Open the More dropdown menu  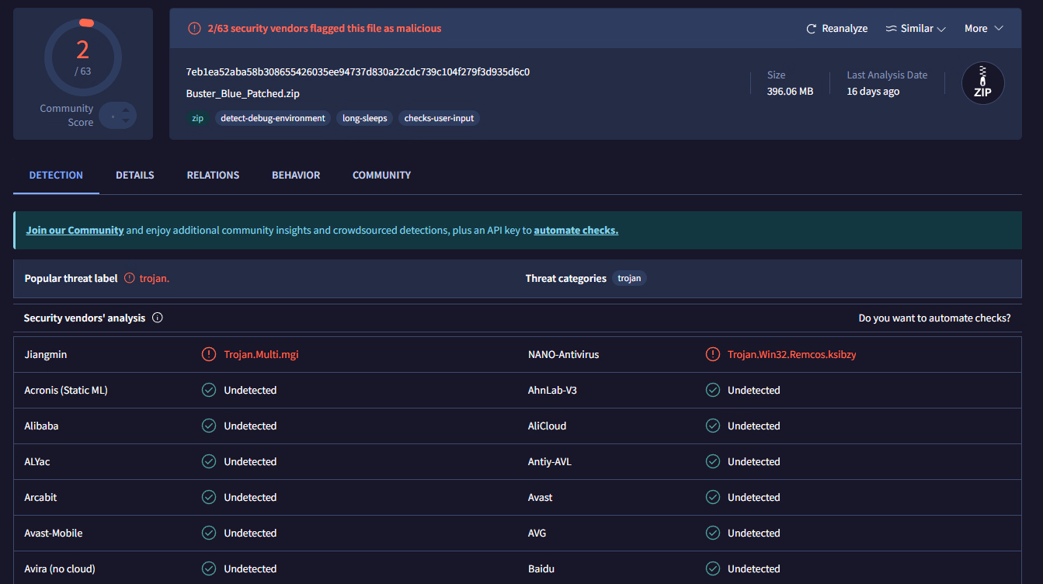point(983,29)
